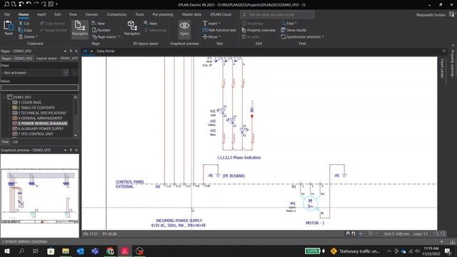Expand Synchronize selection dropdown arrow
Image resolution: width=457 pixels, height=257 pixels.
click(x=323, y=36)
